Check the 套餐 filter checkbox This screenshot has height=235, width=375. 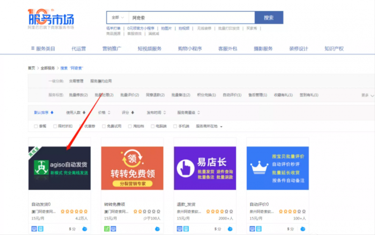click(x=36, y=126)
